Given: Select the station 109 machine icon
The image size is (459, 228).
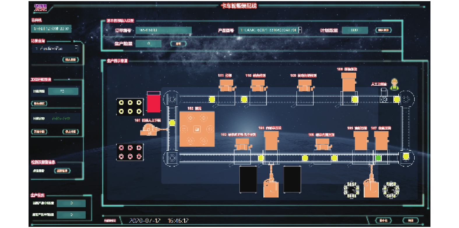Looking at the screenshot, I should [305, 85].
